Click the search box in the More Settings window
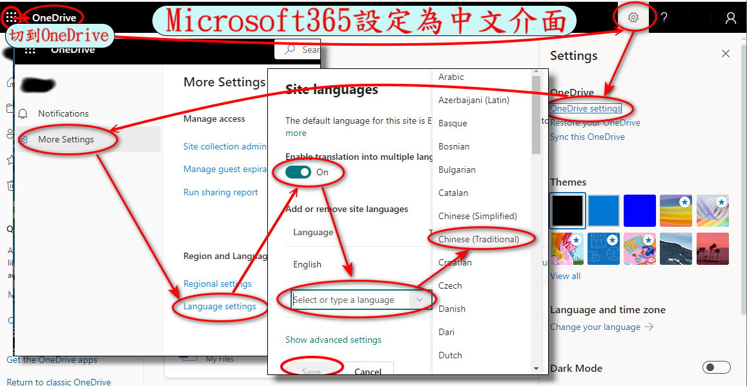Screen dimensions: 747x386 point(297,50)
